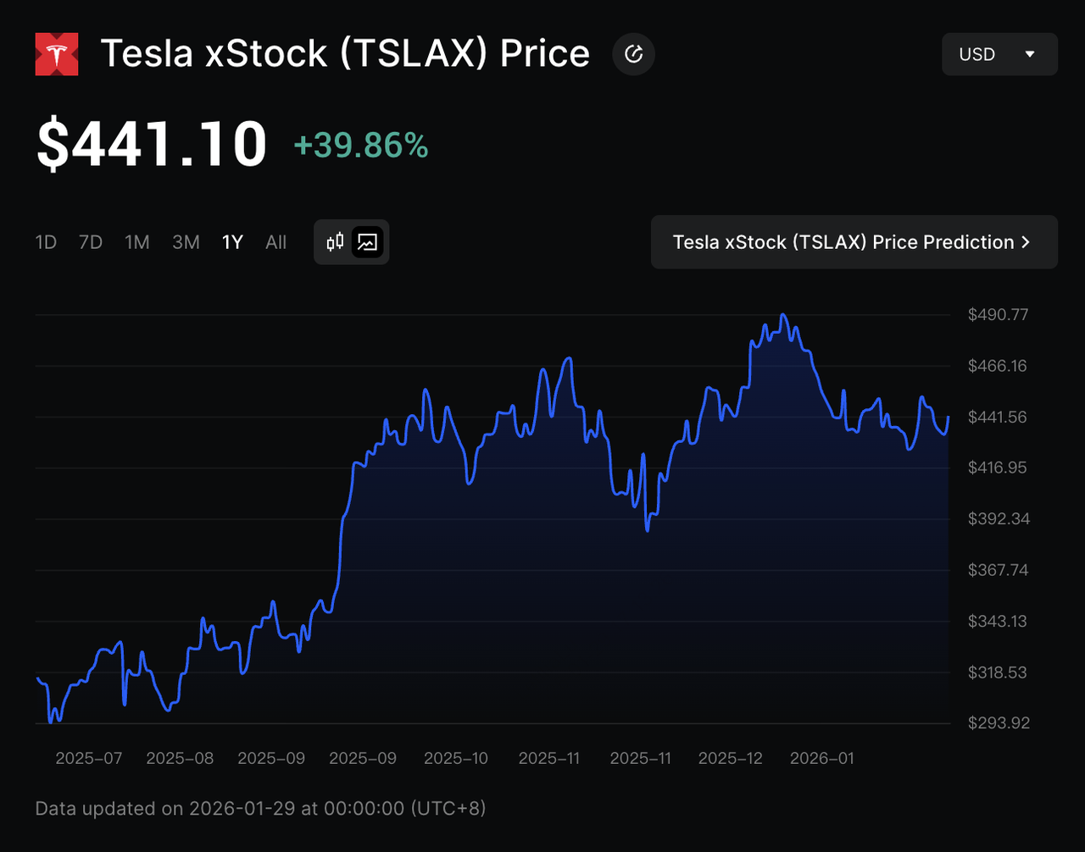Image resolution: width=1085 pixels, height=852 pixels.
Task: Switch to candlestick chart view
Action: [x=336, y=242]
